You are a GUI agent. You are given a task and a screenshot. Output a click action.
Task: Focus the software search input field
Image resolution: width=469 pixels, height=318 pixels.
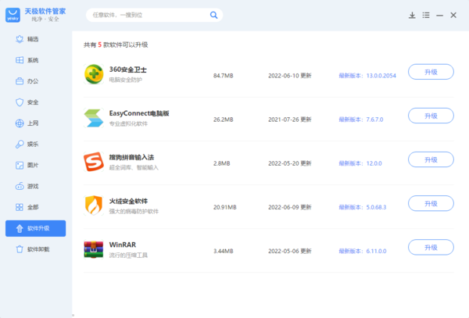149,15
